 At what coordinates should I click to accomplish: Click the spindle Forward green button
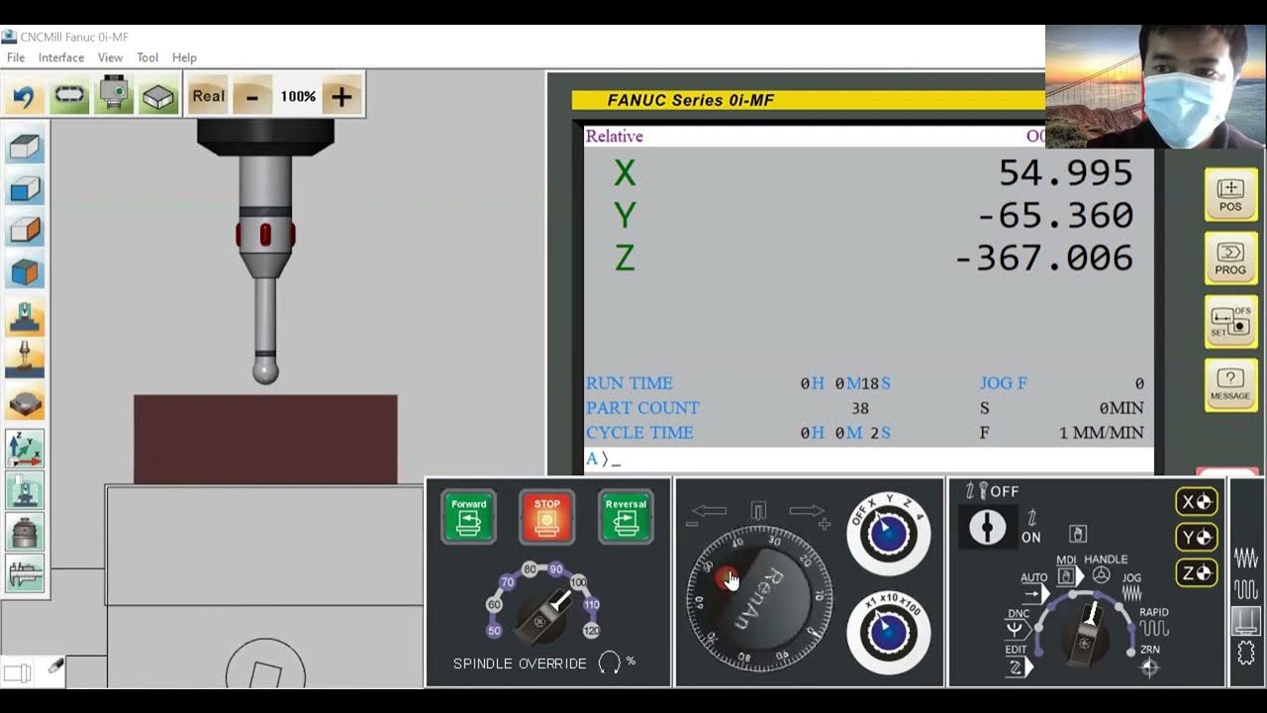(468, 517)
